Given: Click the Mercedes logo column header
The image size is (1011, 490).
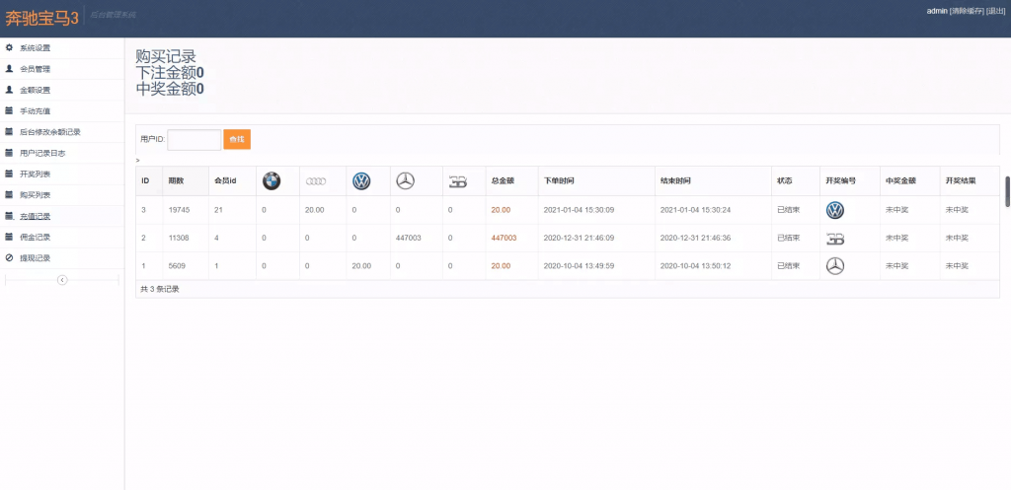Looking at the screenshot, I should click(404, 181).
